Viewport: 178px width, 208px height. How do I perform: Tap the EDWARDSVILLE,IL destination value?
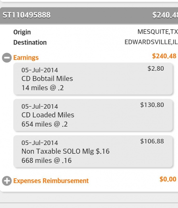pos(151,42)
